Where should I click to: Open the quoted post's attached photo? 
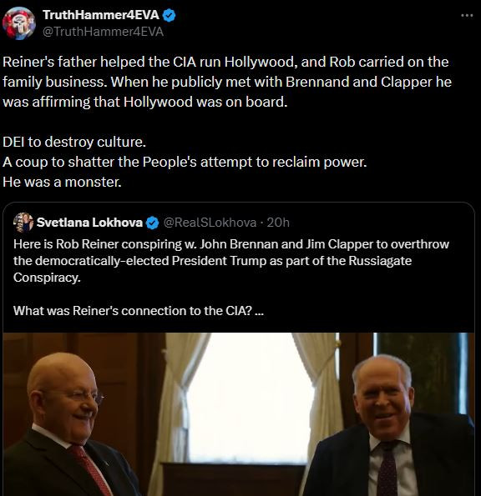(x=239, y=414)
